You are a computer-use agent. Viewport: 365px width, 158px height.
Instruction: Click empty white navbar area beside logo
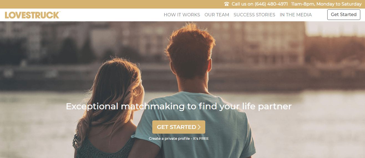111,15
